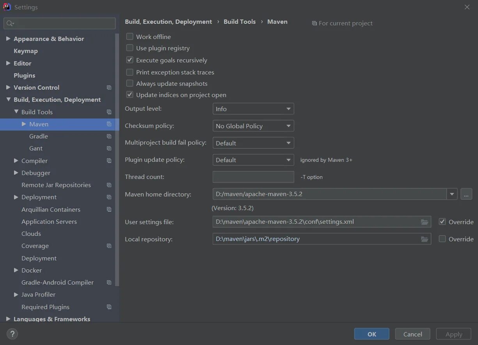
Task: Select Plugins in settings sidebar
Action: [25, 76]
